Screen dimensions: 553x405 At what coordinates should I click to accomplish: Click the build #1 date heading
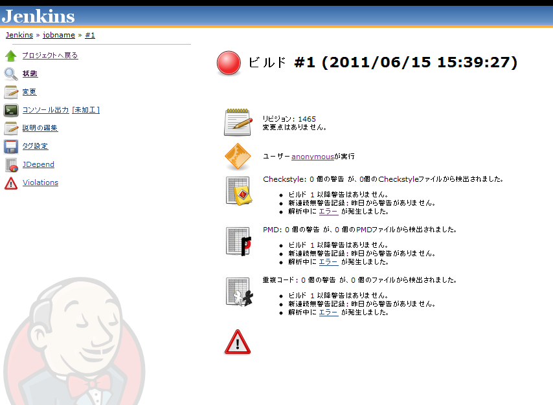pos(383,62)
